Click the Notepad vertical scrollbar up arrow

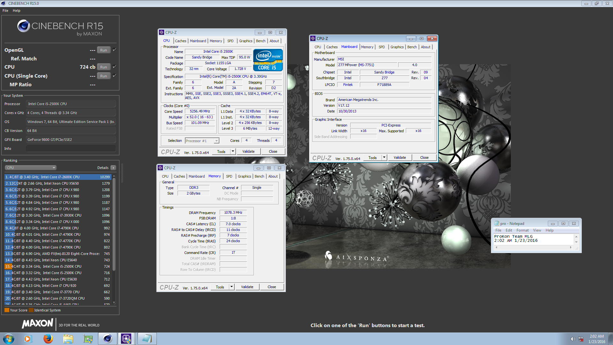576,236
